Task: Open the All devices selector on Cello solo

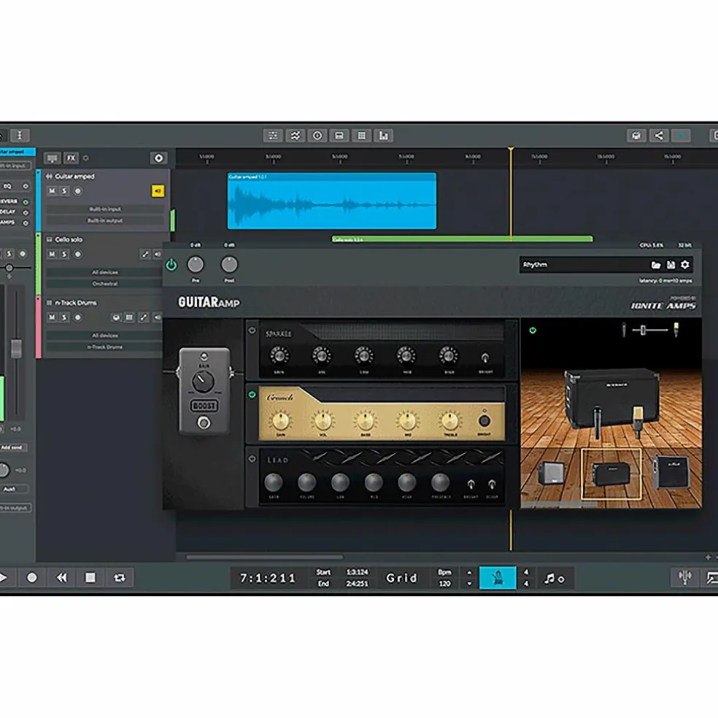Action: 105,272
